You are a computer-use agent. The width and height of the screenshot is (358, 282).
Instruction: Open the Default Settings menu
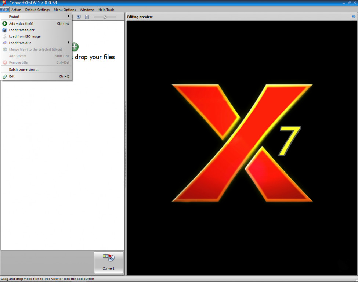point(37,10)
